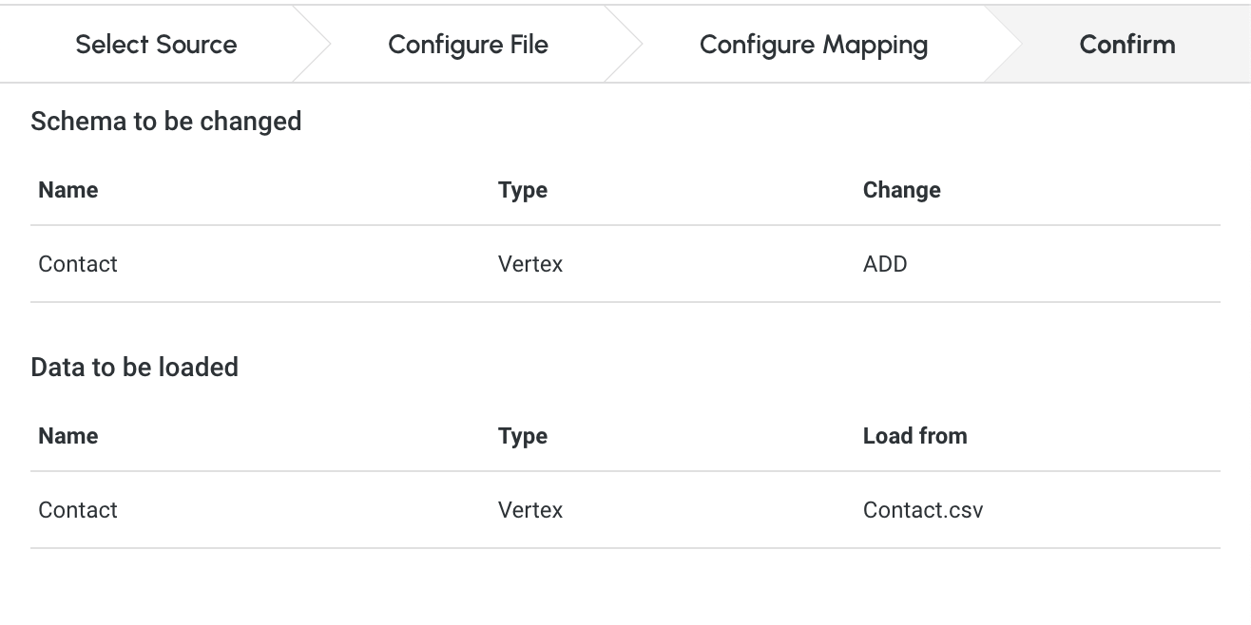Click the Change column header
Screen dimensions: 1251x625
[901, 190]
